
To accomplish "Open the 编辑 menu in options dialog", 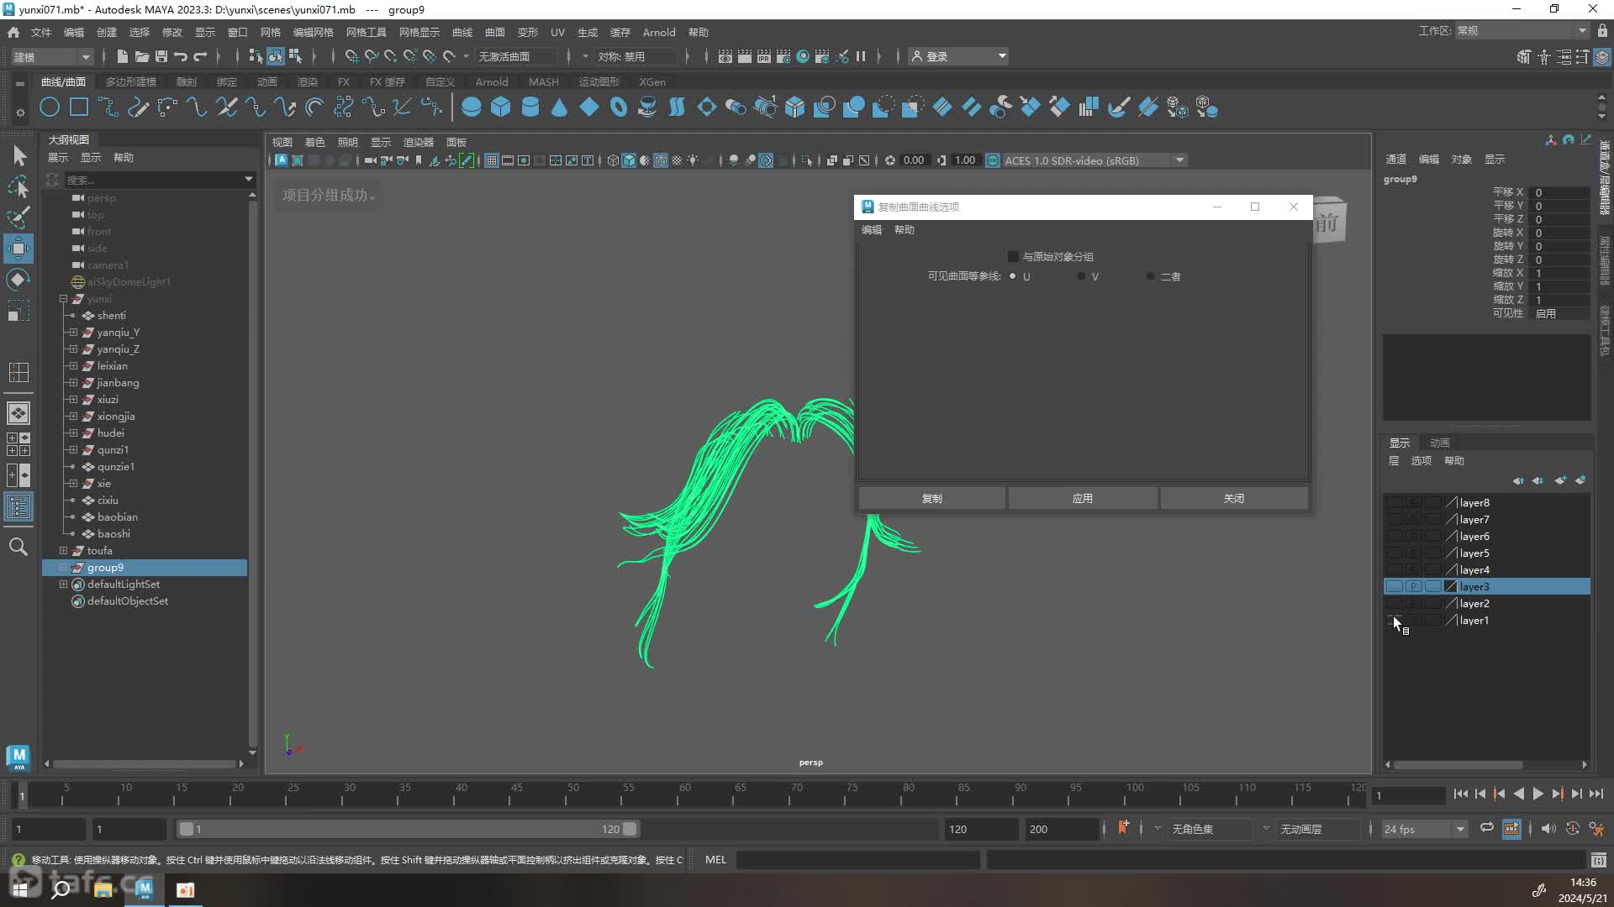I will click(872, 230).
